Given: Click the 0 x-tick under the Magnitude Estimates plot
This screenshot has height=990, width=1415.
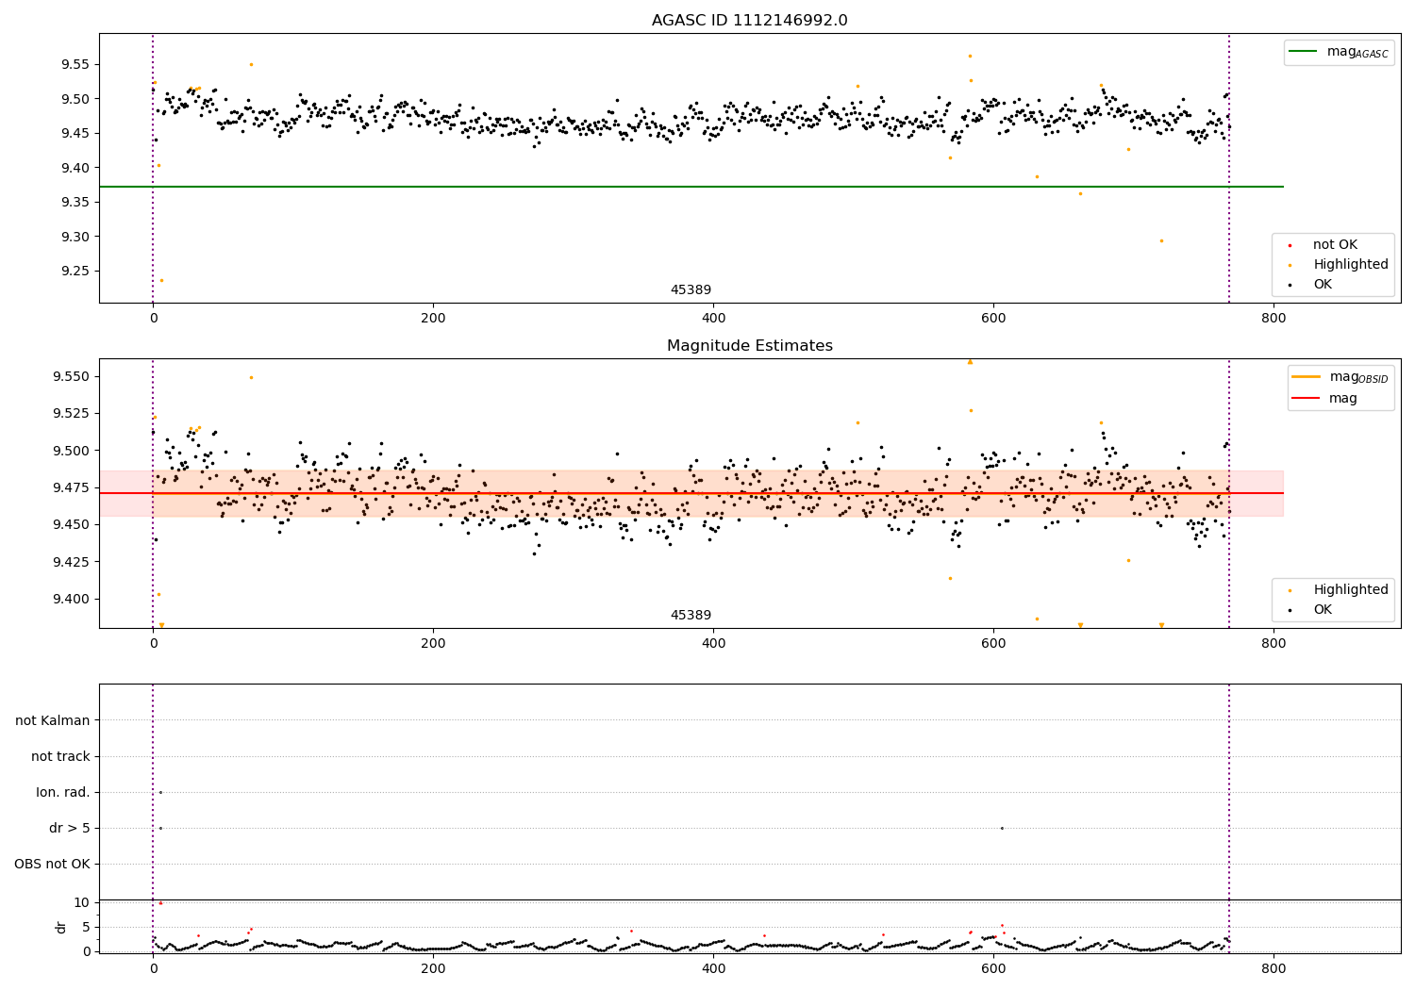Looking at the screenshot, I should click(x=153, y=644).
